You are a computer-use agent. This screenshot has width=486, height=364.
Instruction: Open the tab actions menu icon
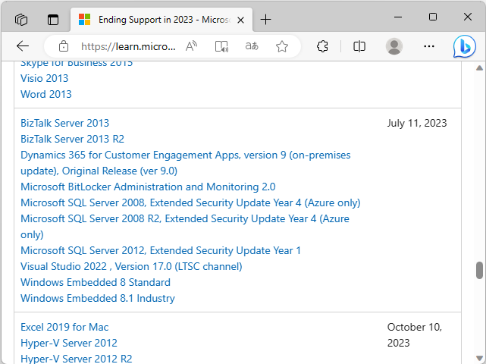53,20
